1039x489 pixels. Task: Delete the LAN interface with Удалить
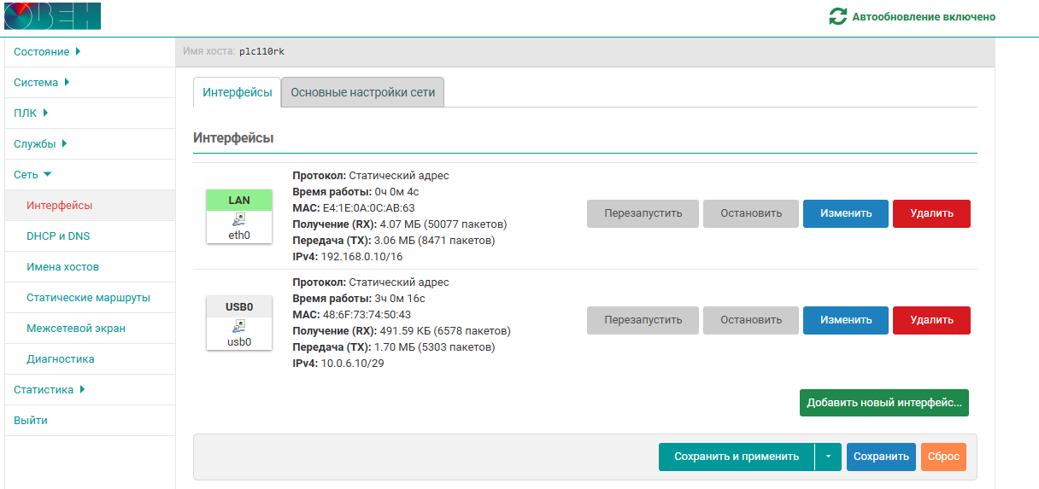pyautogui.click(x=931, y=213)
